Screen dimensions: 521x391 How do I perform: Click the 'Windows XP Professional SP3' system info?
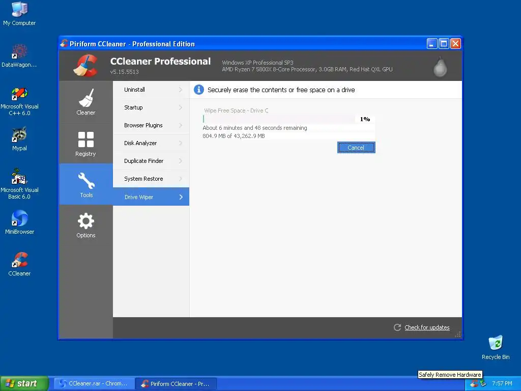(257, 63)
